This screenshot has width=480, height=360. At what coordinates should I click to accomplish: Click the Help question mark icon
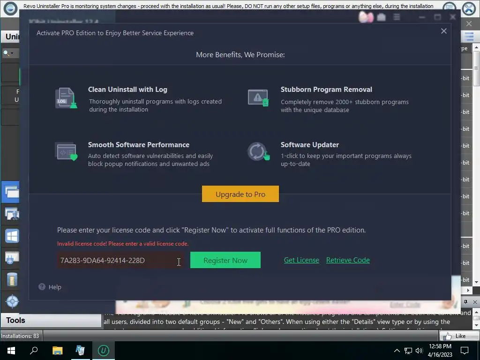(42, 286)
